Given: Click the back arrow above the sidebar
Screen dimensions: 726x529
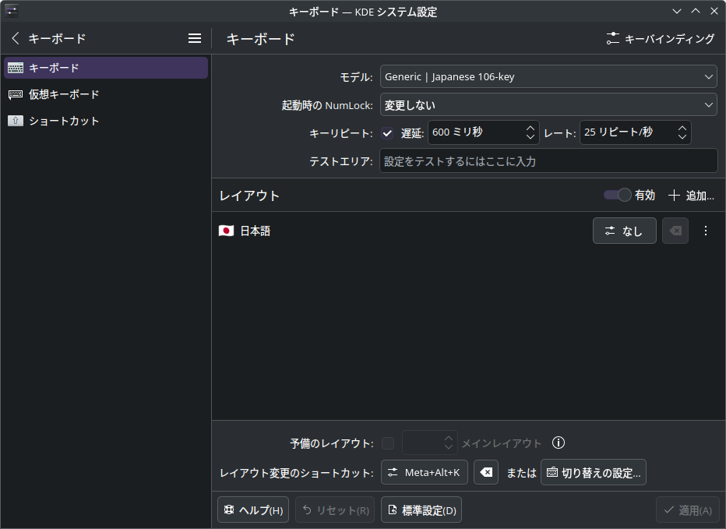Looking at the screenshot, I should point(14,37).
